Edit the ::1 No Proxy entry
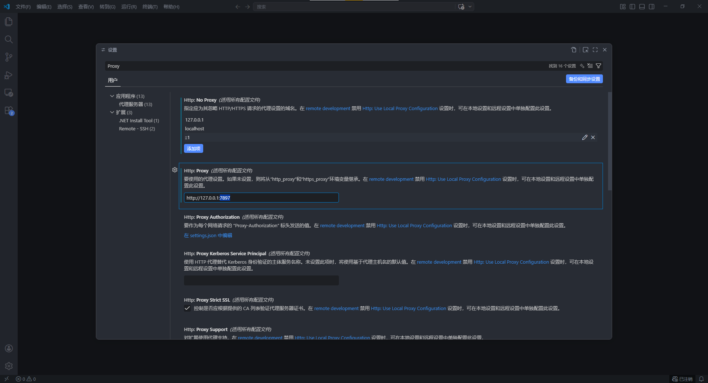This screenshot has height=383, width=708. [584, 137]
